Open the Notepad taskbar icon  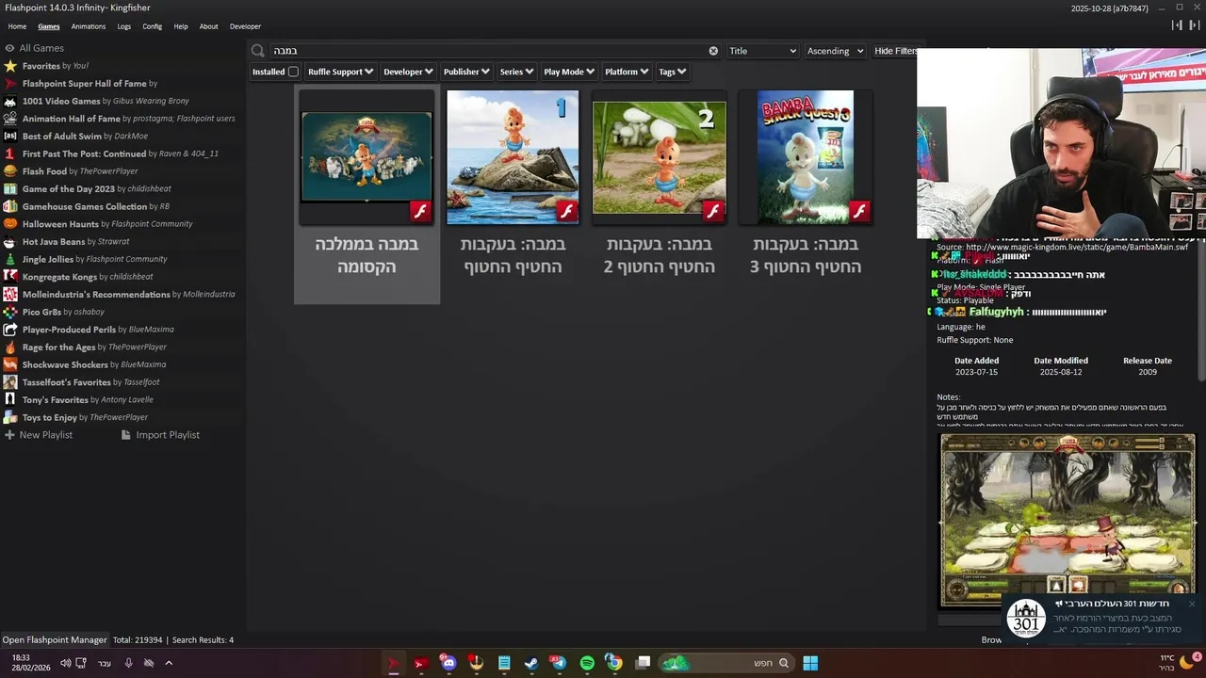click(504, 663)
